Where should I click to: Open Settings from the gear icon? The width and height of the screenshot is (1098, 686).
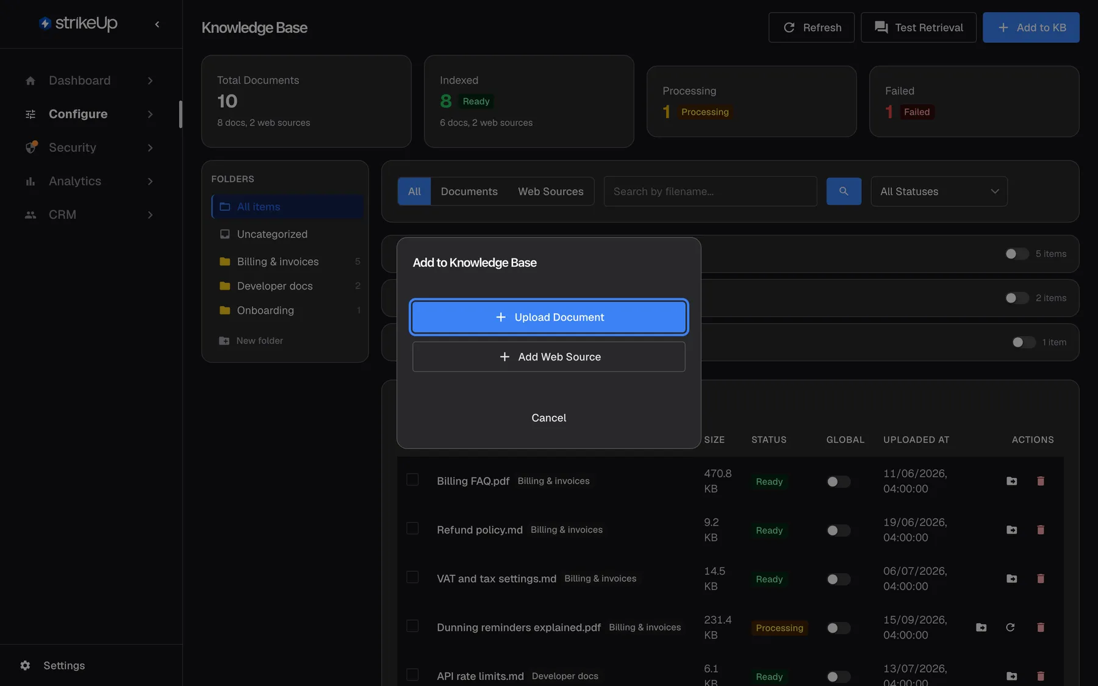[25, 665]
